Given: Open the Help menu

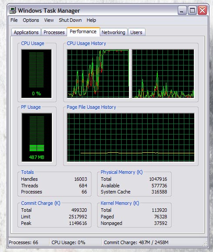Looking at the screenshot, I should point(91,20).
